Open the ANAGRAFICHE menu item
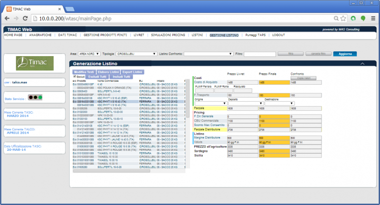The width and height of the screenshot is (380, 205). tap(40, 35)
